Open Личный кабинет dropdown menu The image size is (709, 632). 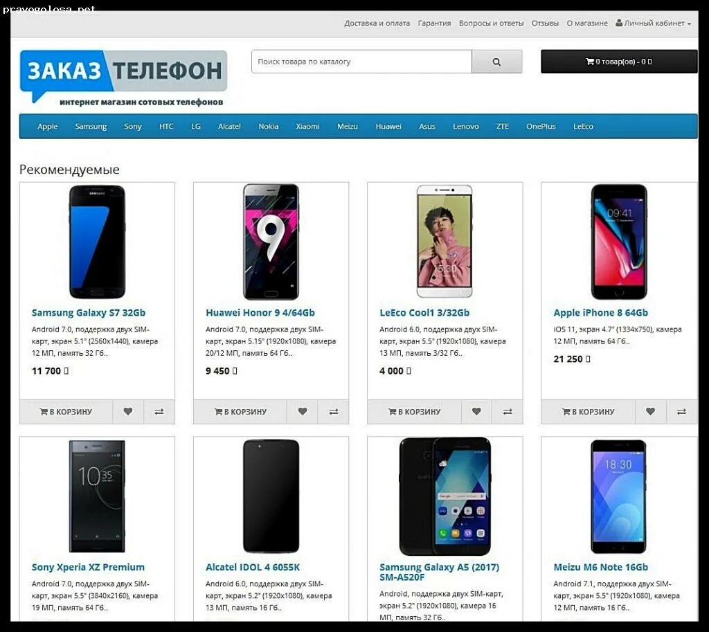click(653, 23)
